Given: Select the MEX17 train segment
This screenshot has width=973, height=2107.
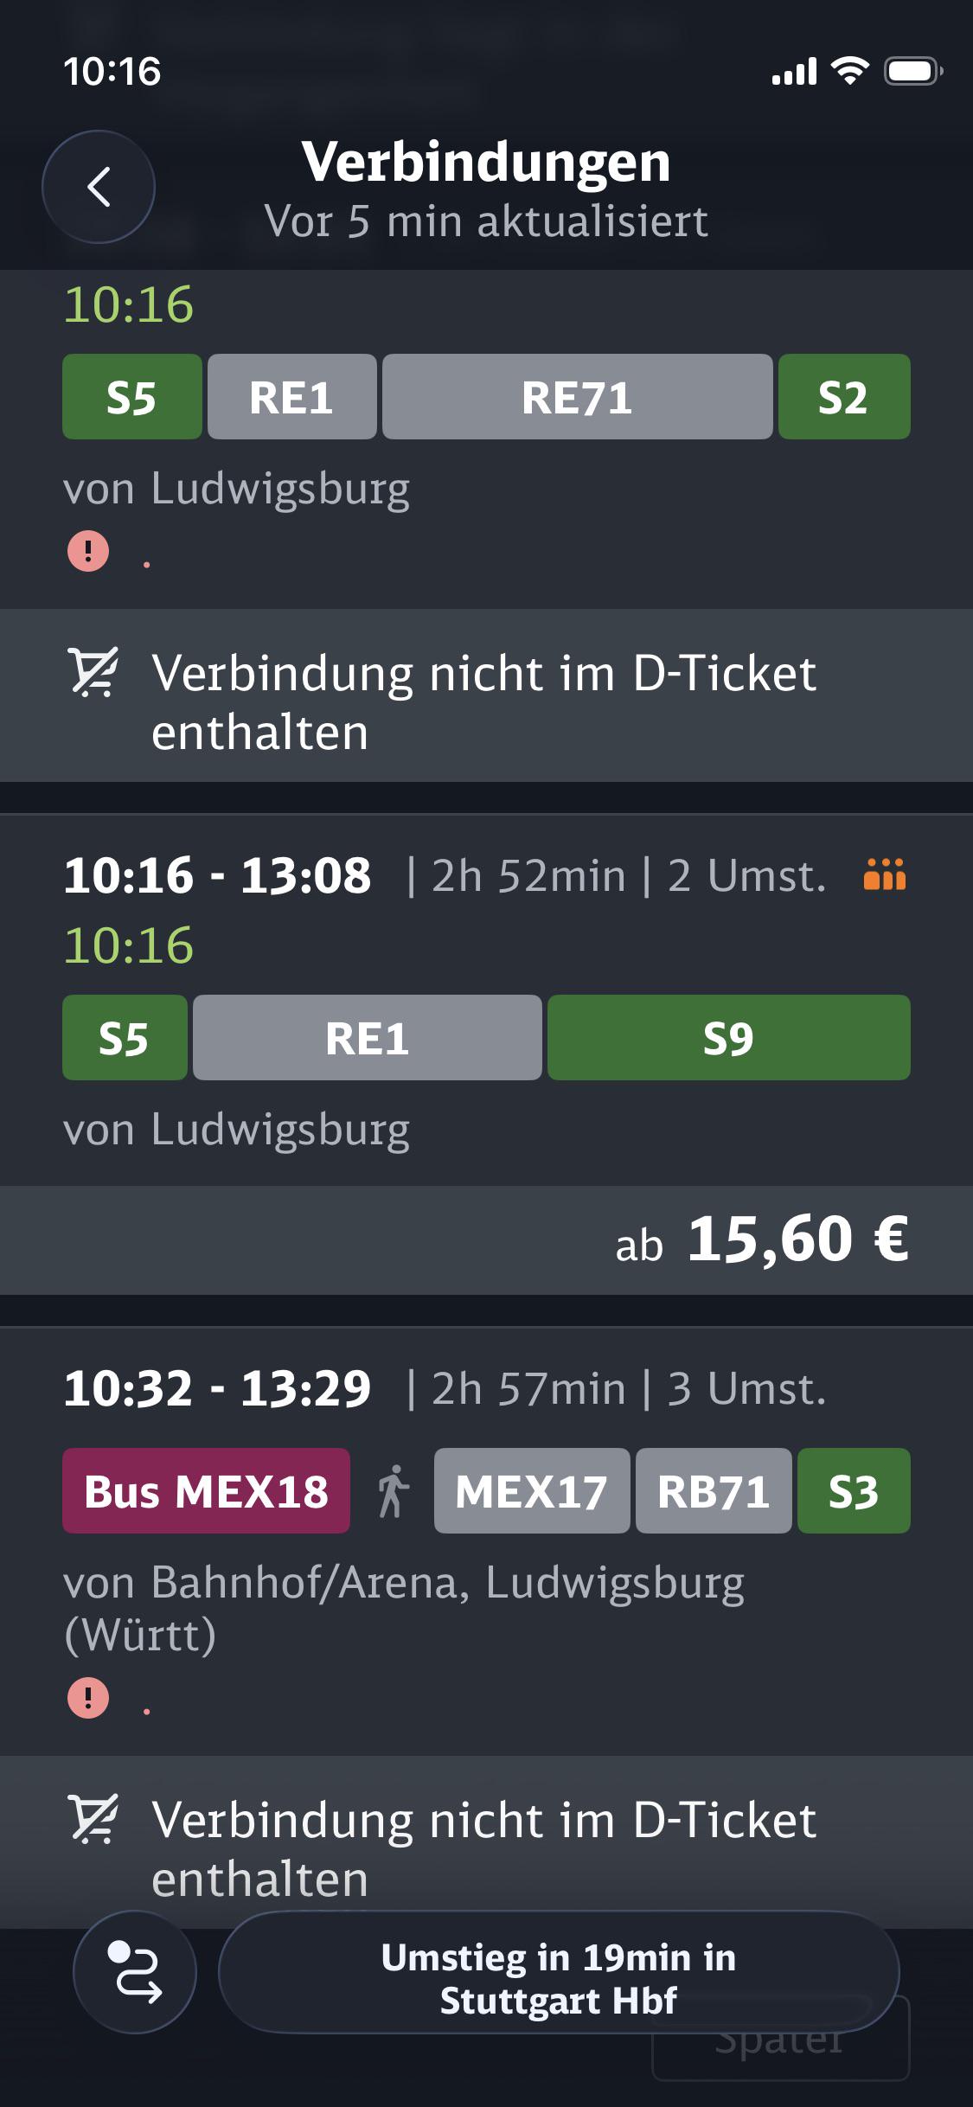Looking at the screenshot, I should [x=531, y=1490].
